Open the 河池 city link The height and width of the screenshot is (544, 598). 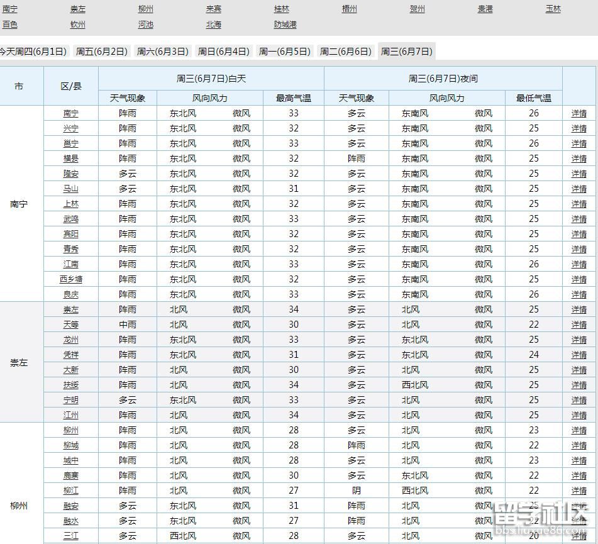[145, 25]
